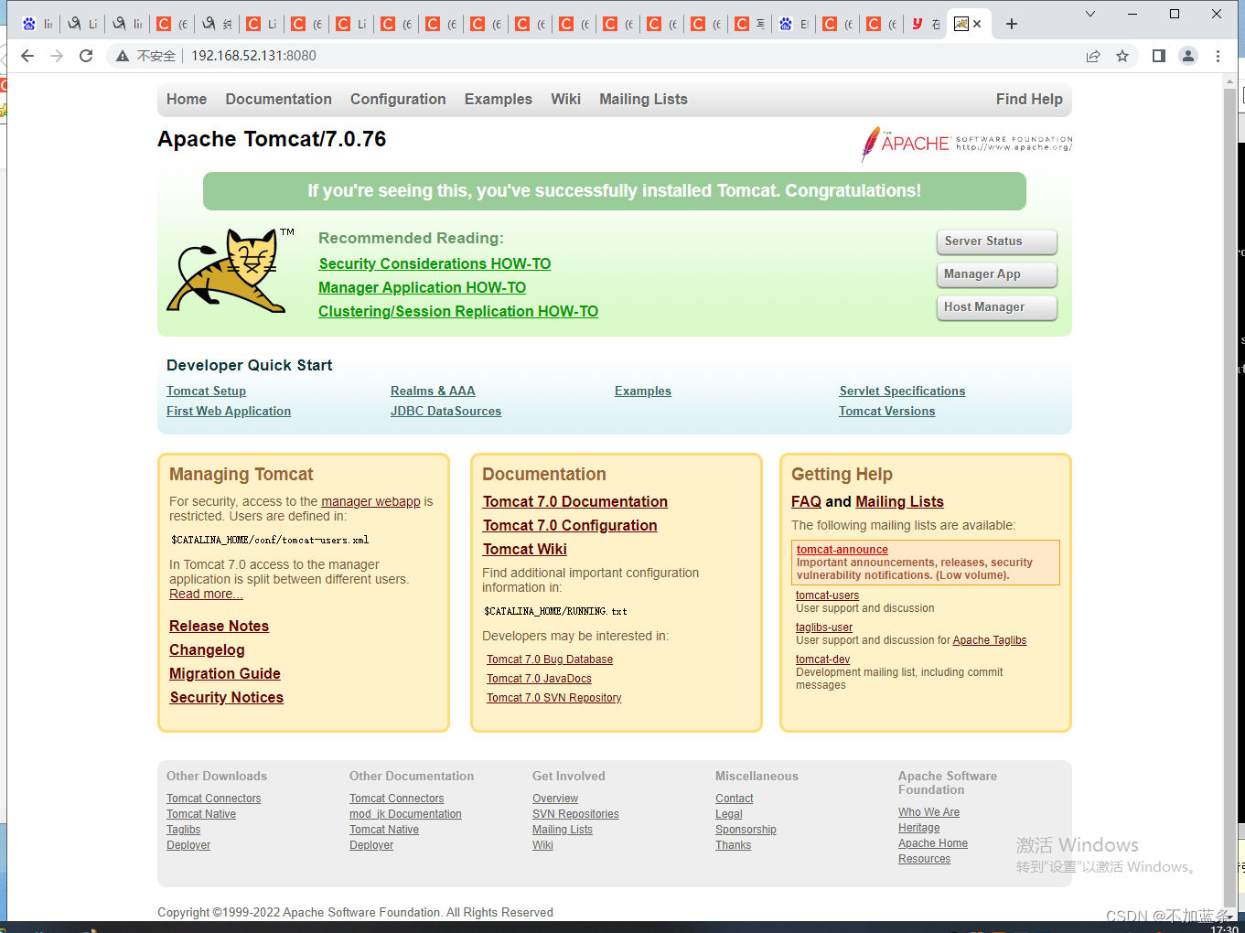Click the Apache feather logo

coord(966,144)
